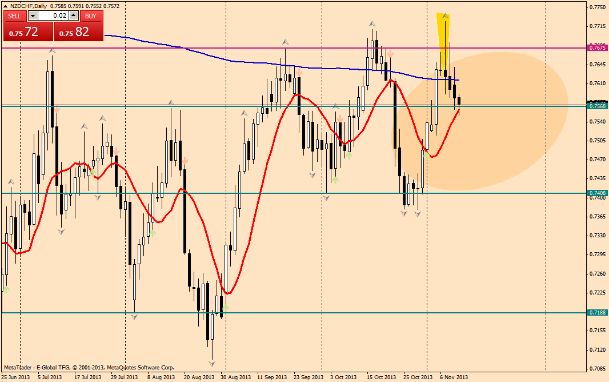609x382 pixels.
Task: Click the 5 Jul 2013 date label
Action: (50, 377)
